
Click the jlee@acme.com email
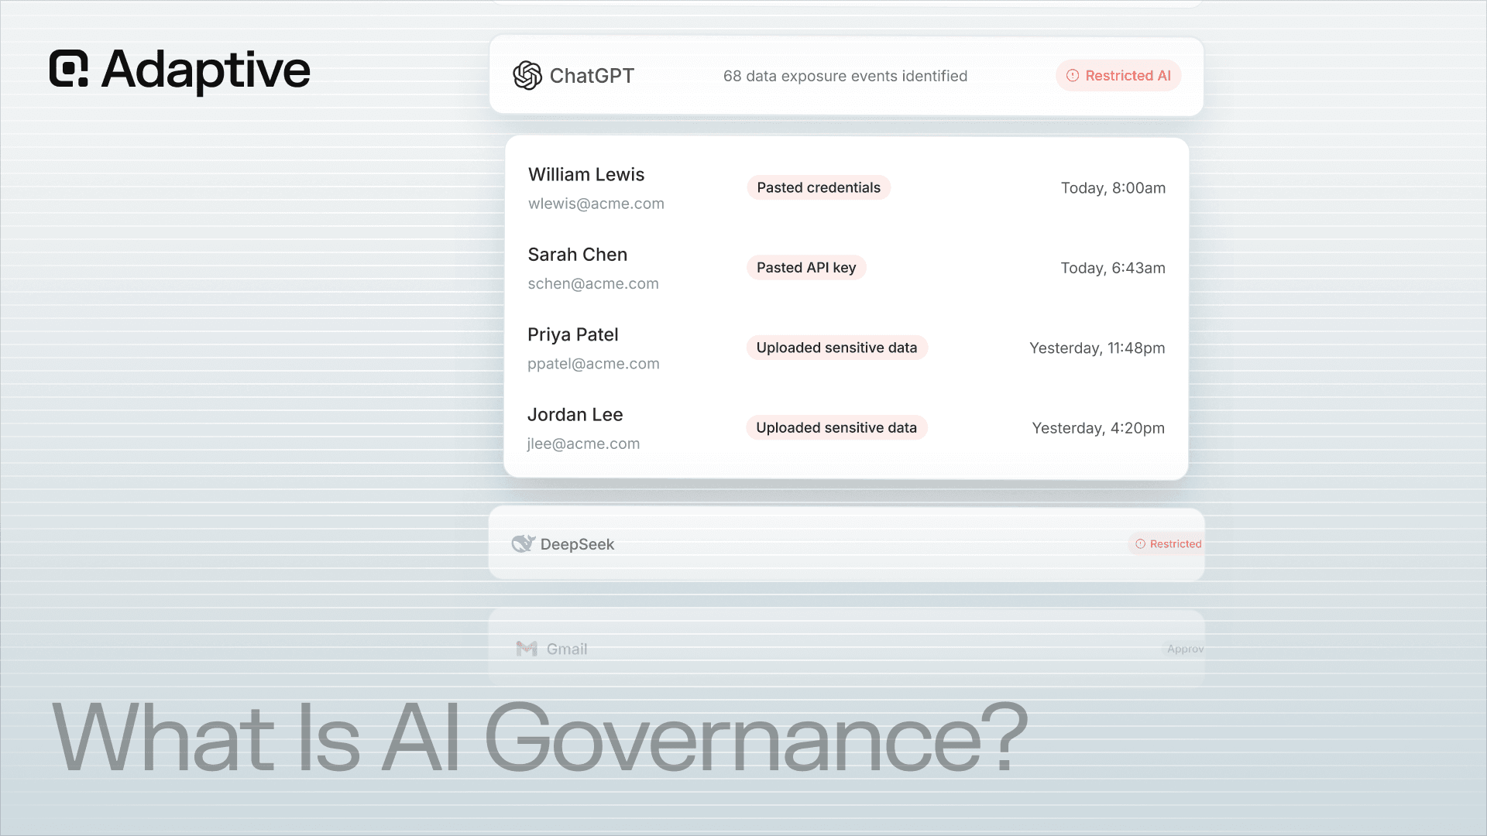coord(583,444)
